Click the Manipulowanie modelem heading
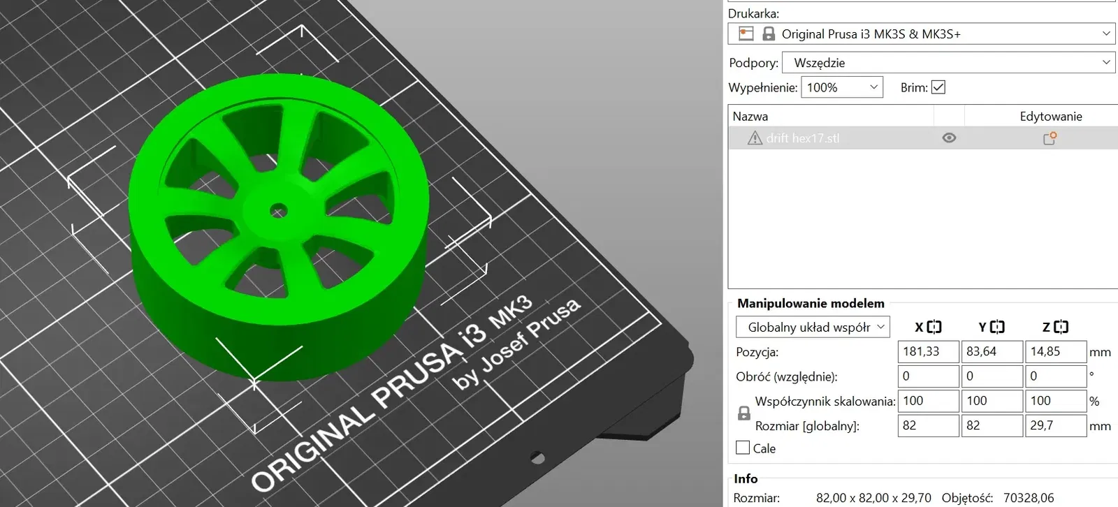Screen dimensions: 1118x507 click(x=811, y=303)
